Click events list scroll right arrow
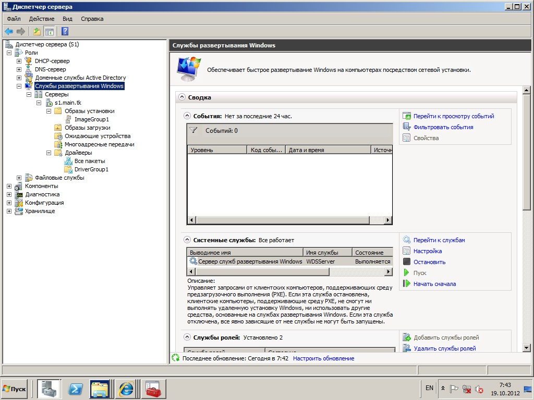 coord(388,220)
